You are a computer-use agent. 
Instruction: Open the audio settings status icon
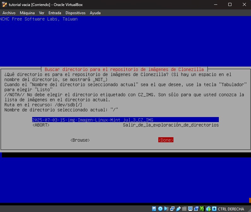click(x=166, y=209)
